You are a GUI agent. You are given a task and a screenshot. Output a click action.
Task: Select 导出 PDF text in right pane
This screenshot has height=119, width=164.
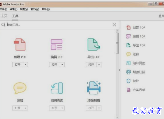(x=139, y=45)
